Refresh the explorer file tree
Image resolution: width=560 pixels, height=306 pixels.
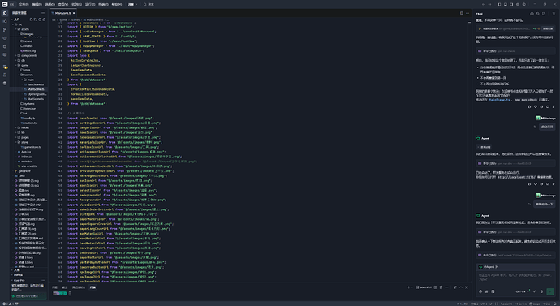(x=40, y=19)
